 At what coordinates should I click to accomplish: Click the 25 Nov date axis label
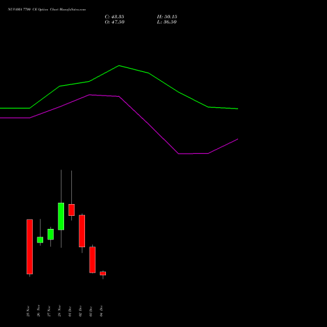[x=28, y=311]
